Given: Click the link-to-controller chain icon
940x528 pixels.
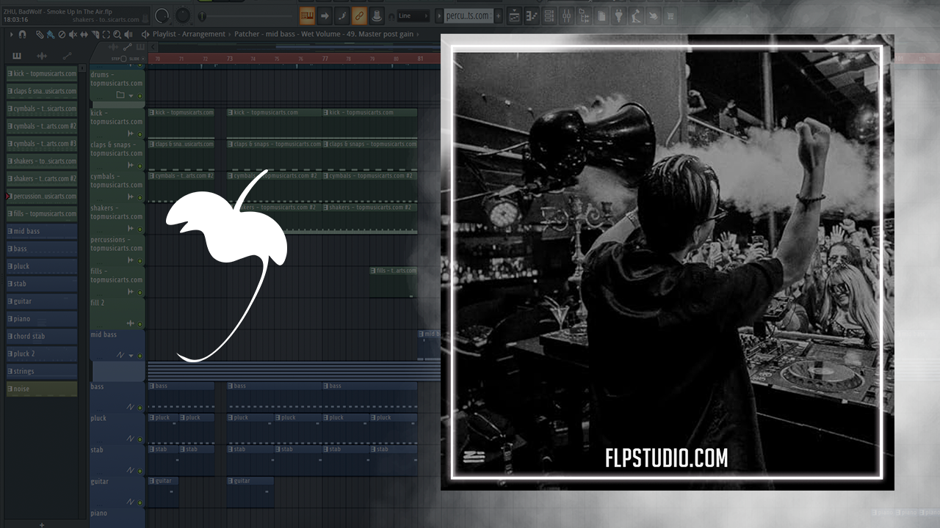Looking at the screenshot, I should click(359, 15).
